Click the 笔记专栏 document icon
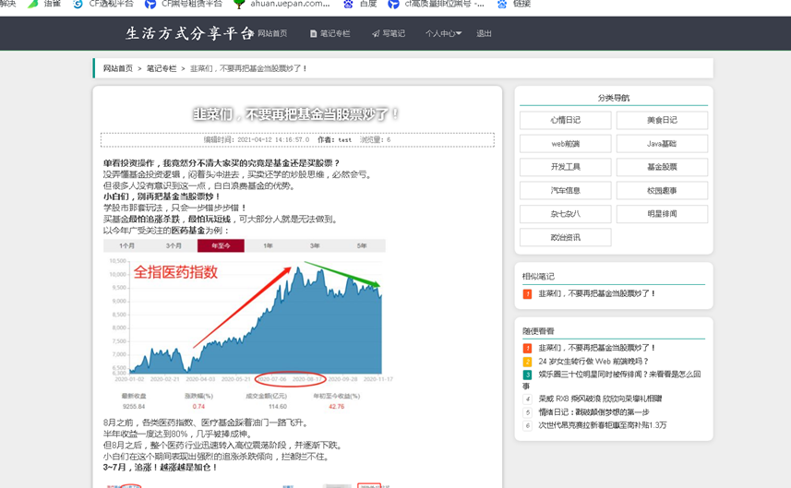This screenshot has height=488, width=791. pyautogui.click(x=313, y=34)
